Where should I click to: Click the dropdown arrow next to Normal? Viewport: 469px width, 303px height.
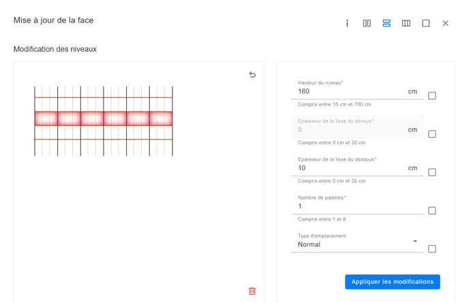(415, 242)
